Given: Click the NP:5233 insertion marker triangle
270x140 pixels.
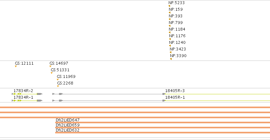Looking at the screenshot, I should (169, 6).
